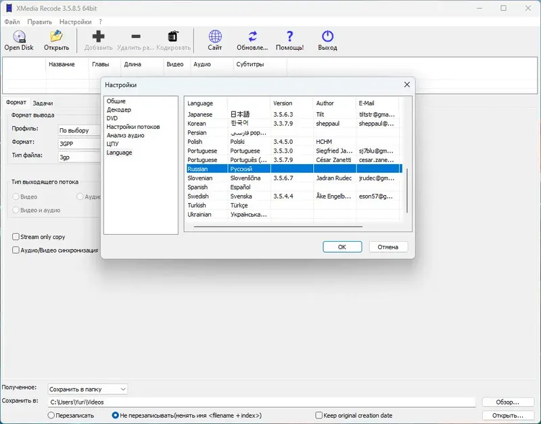The height and width of the screenshot is (424, 541).
Task: Click the Открыть folder icon
Action: pos(56,36)
